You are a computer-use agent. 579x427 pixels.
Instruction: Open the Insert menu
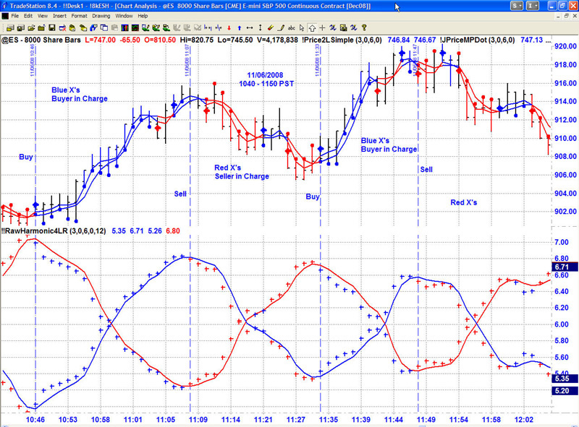click(x=59, y=16)
